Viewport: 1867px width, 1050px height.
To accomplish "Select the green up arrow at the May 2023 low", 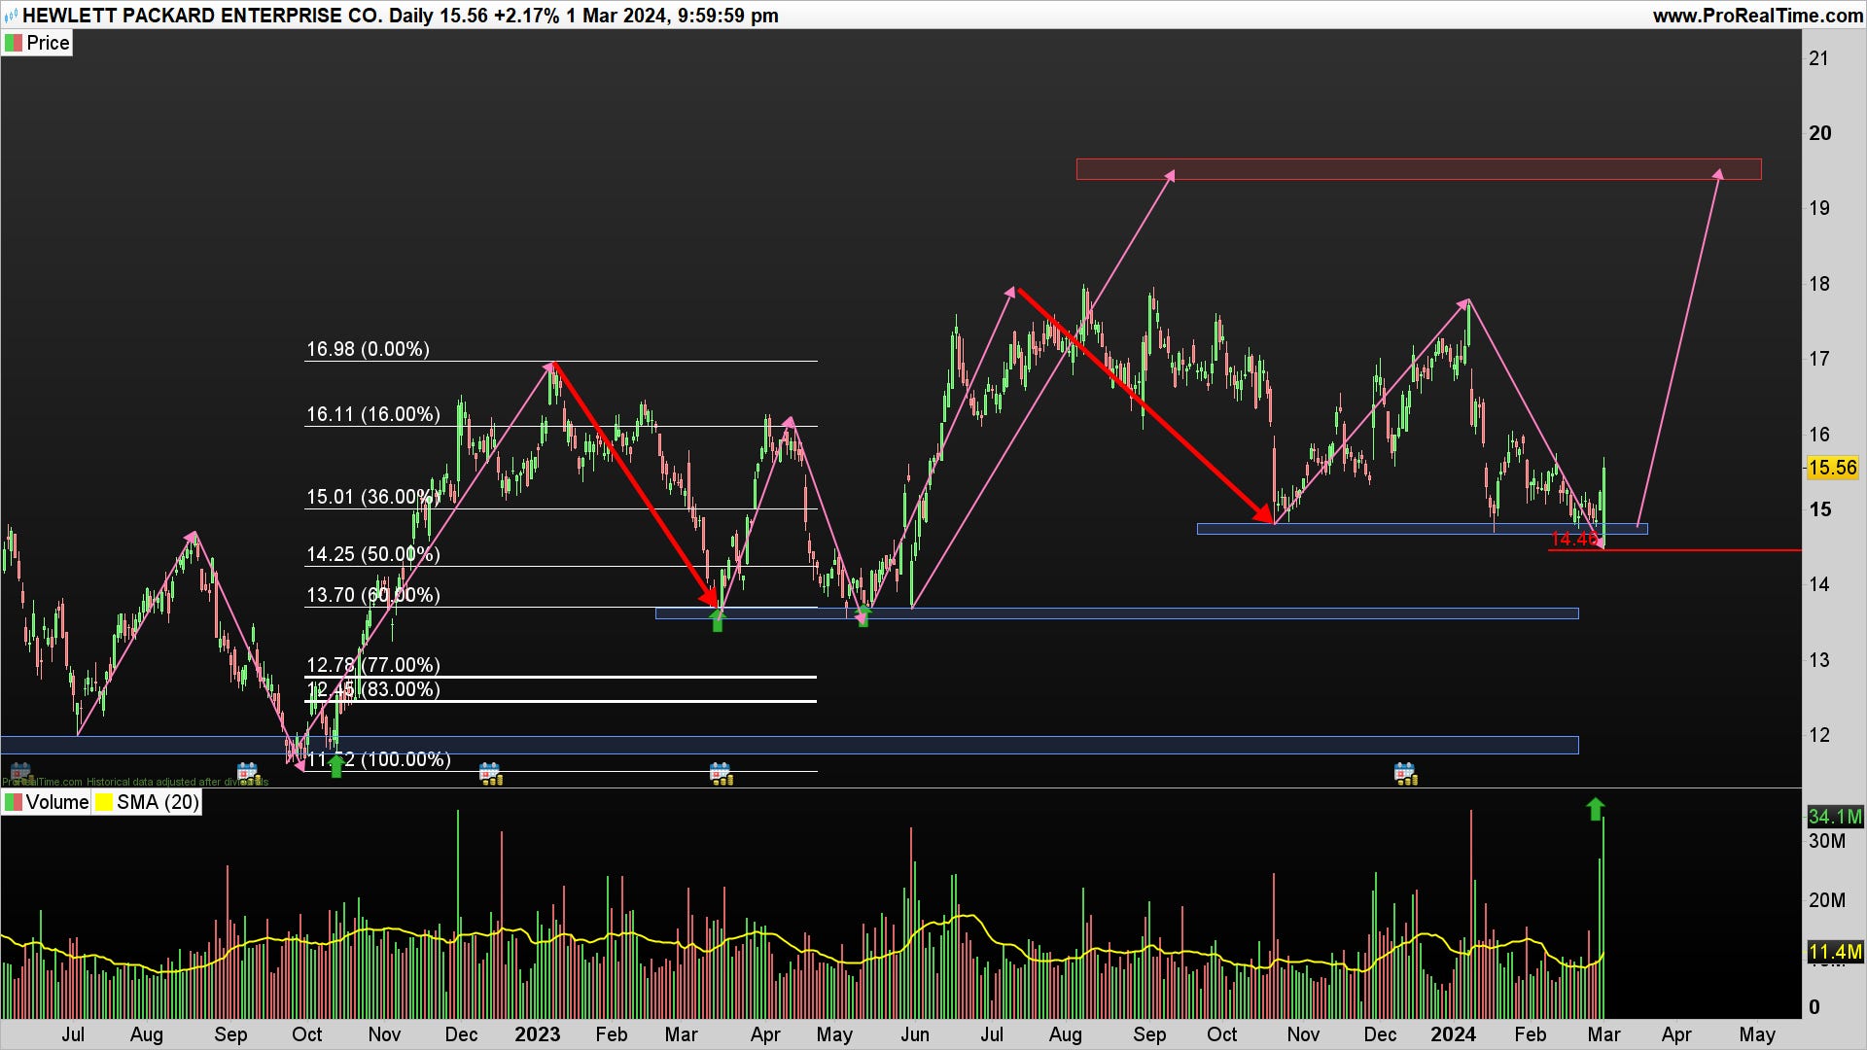I will click(863, 616).
